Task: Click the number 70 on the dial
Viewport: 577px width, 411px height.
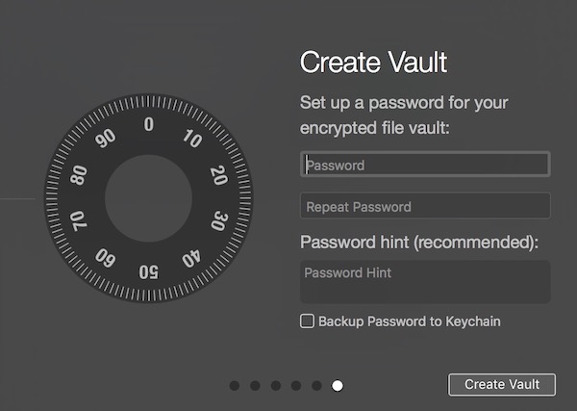Action: click(x=78, y=221)
